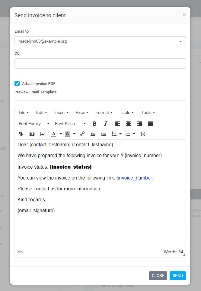Viewport: 201px width, 291px height.
Task: Uncheck Attach Invoice PDF checkbox
Action: [17, 84]
